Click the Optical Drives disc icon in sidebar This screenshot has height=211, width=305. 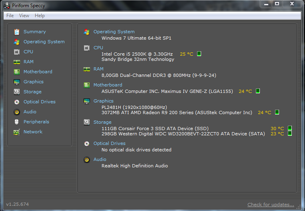point(17,102)
